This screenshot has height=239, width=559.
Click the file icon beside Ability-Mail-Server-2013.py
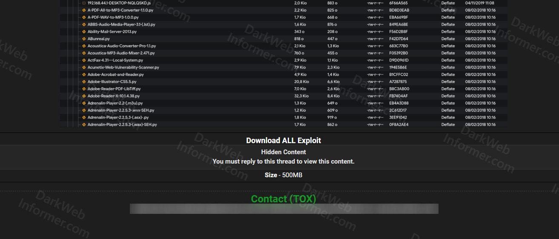point(84,32)
